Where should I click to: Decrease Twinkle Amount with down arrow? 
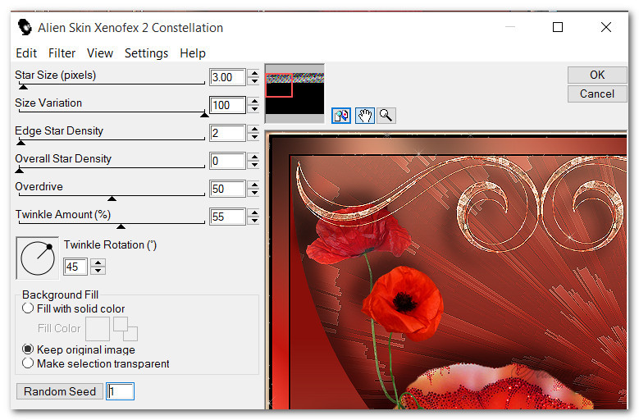253,221
